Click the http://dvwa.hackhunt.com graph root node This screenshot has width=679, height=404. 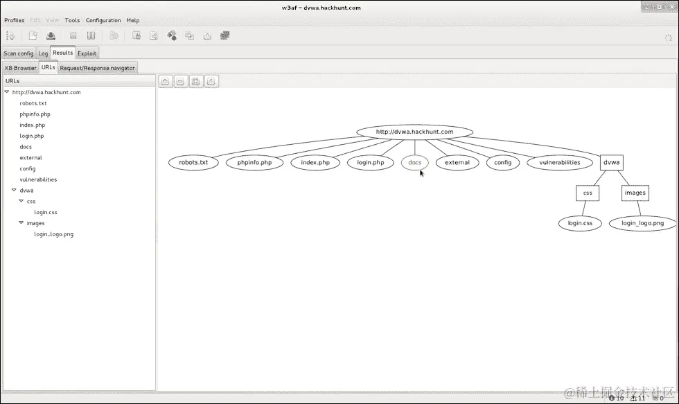(414, 132)
